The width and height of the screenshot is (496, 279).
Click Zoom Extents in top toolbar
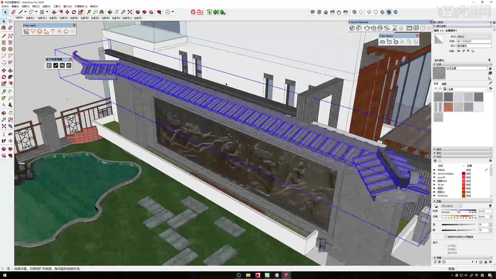click(x=130, y=12)
